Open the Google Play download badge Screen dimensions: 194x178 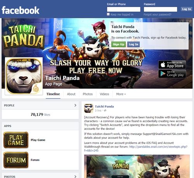pyautogui.click(x=172, y=74)
